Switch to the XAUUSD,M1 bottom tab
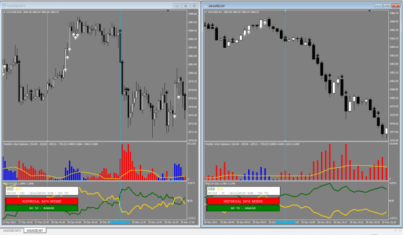 [35, 230]
